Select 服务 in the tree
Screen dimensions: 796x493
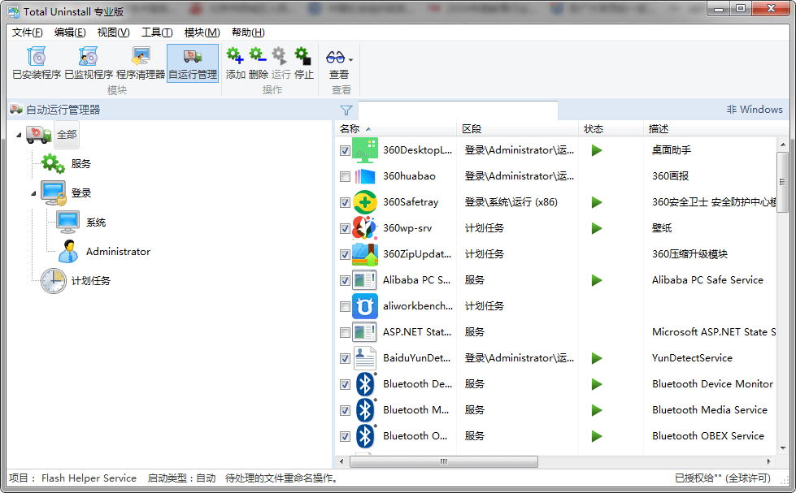[80, 164]
